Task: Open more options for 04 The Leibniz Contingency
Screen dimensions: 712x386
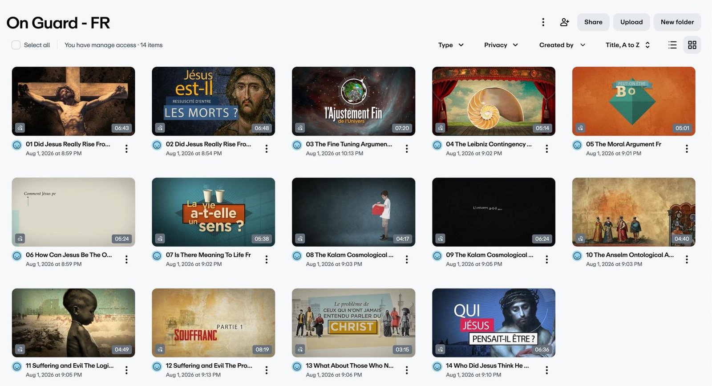Action: click(547, 149)
